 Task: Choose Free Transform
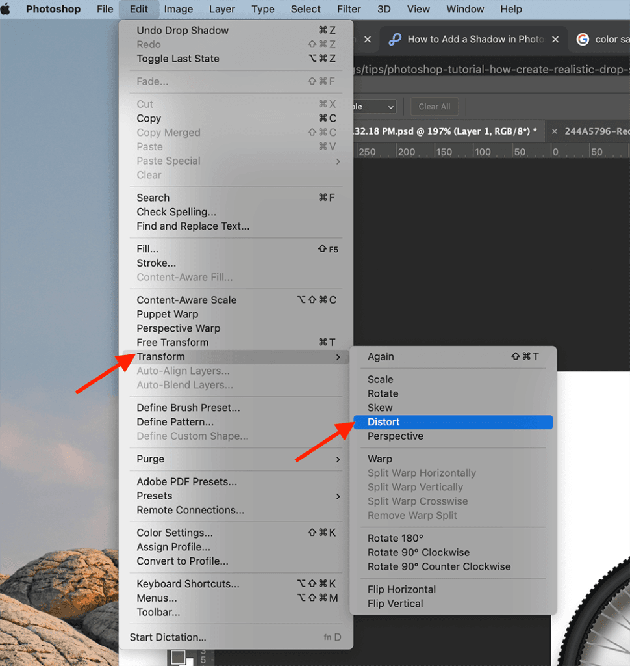(236, 343)
